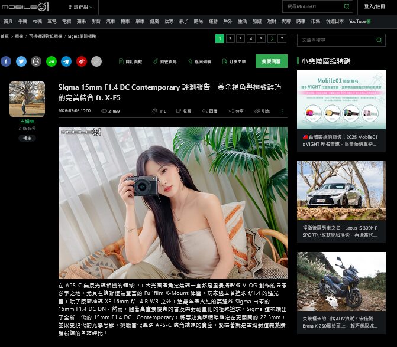Select the 相機 category in nav bar

pos(37,21)
